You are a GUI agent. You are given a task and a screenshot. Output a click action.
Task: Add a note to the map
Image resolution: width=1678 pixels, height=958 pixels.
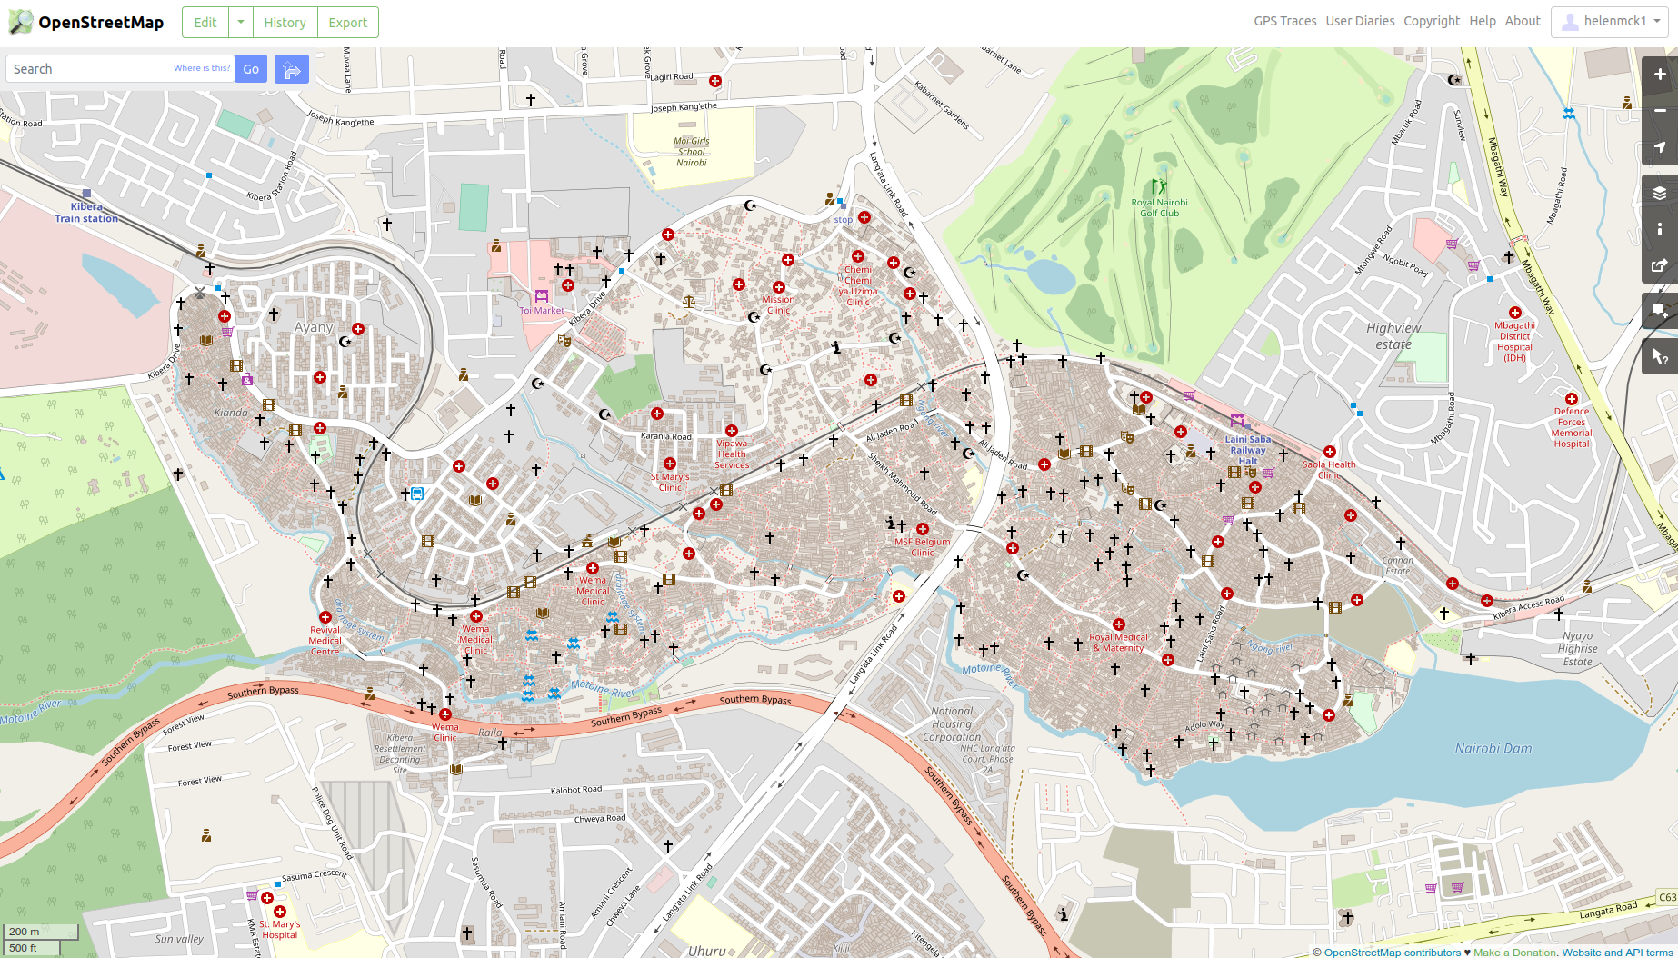[1660, 311]
